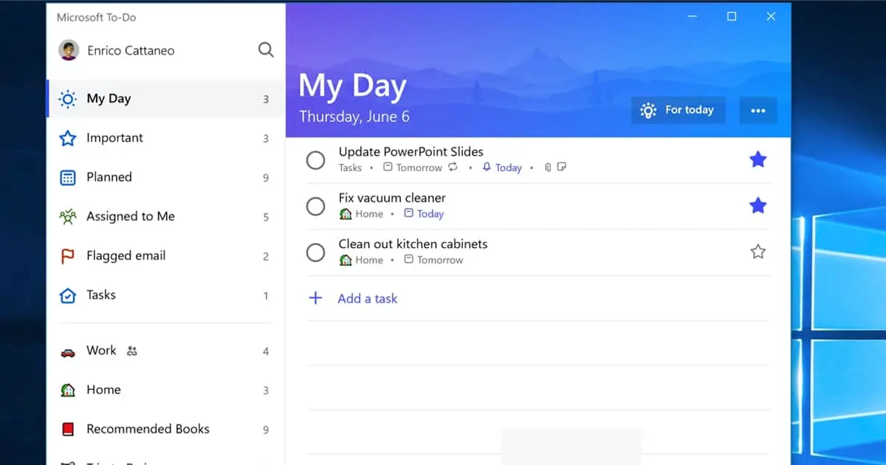
Task: Click the plus icon next to Add a task
Action: (315, 298)
